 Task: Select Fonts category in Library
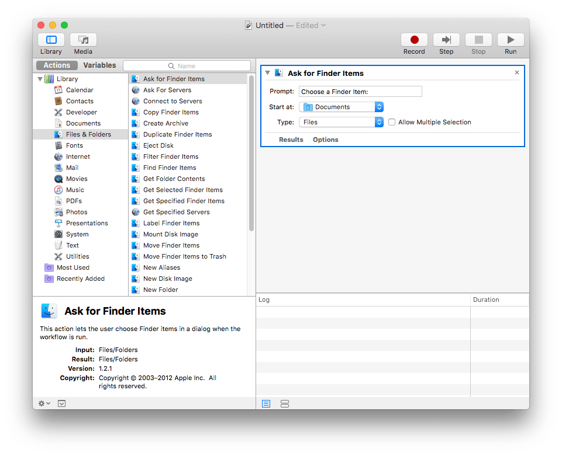coord(74,145)
